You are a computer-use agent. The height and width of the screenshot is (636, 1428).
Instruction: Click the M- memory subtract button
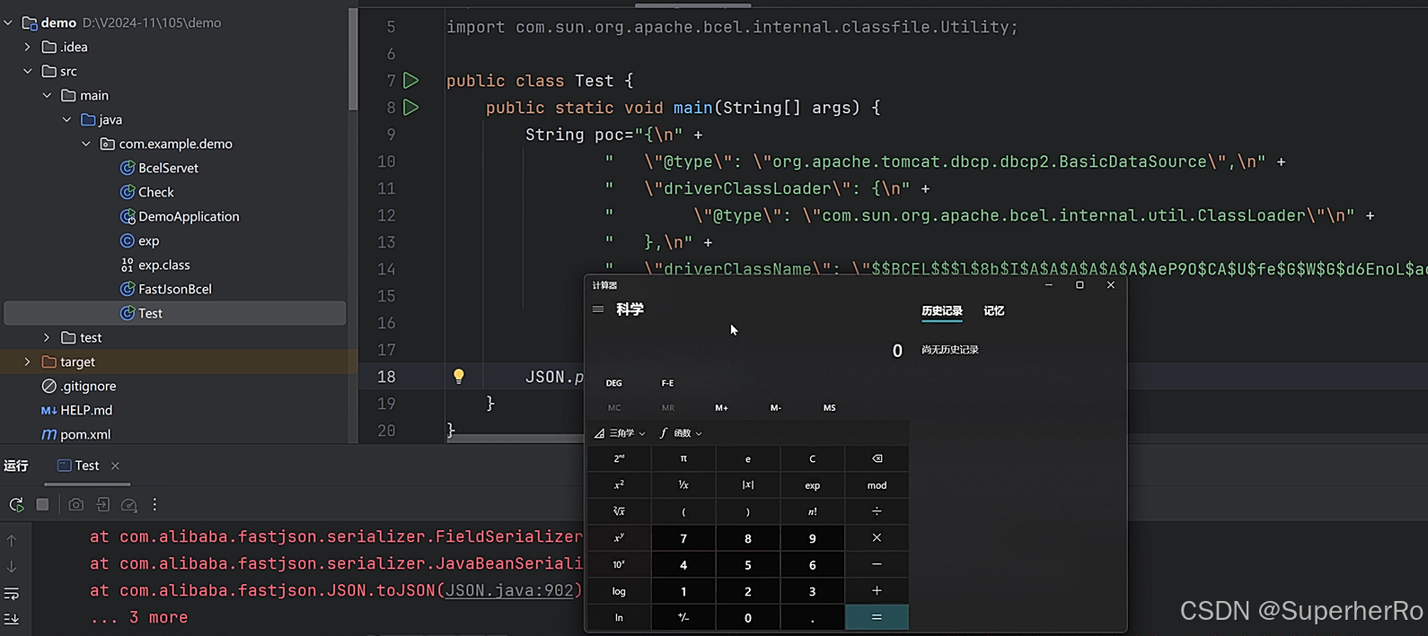click(x=776, y=408)
